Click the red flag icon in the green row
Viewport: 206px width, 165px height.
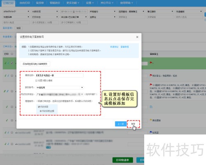click(151, 63)
